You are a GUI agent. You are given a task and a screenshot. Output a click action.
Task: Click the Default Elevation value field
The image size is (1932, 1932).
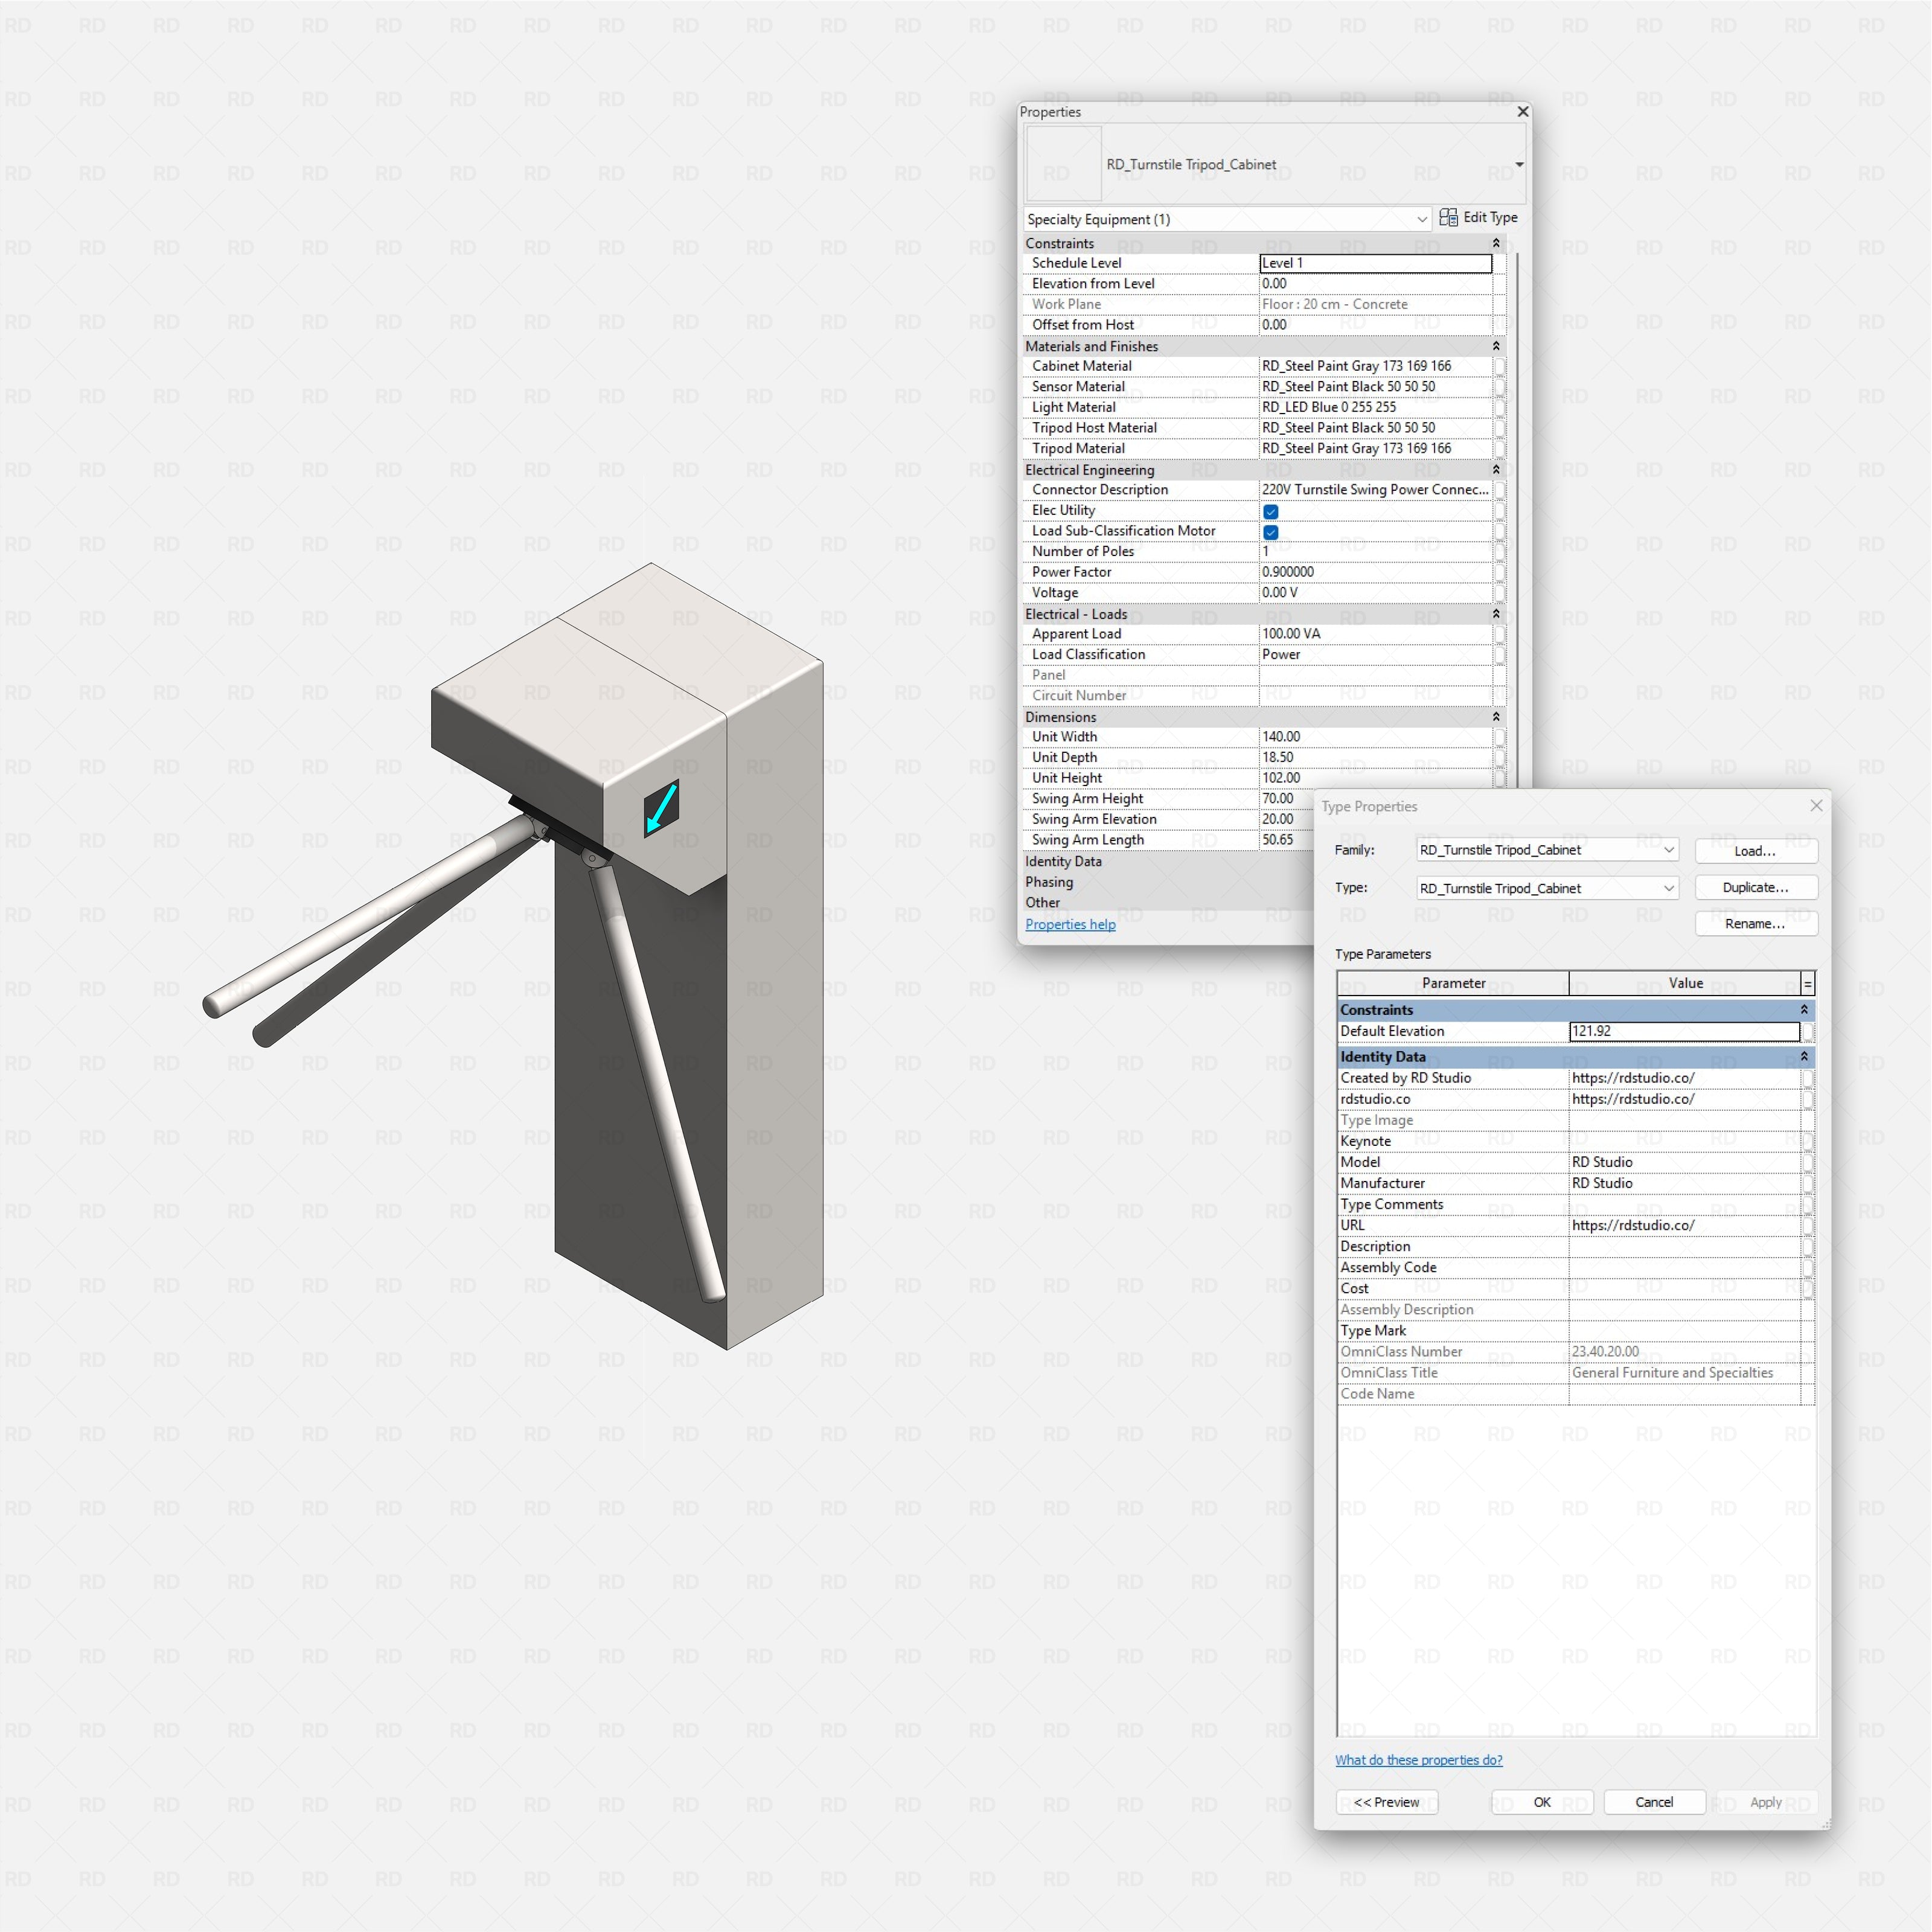pos(1685,1031)
